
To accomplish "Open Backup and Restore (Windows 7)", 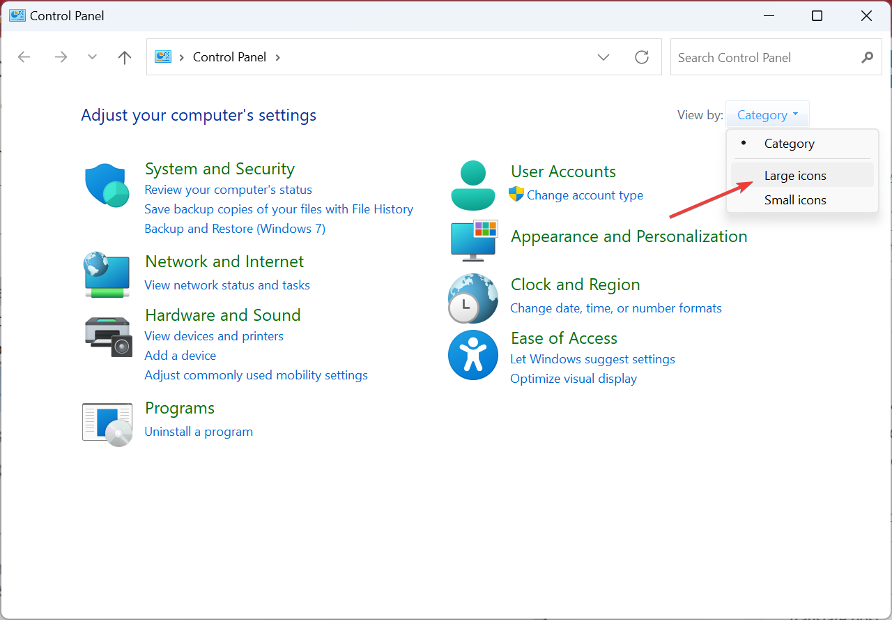I will [x=235, y=229].
